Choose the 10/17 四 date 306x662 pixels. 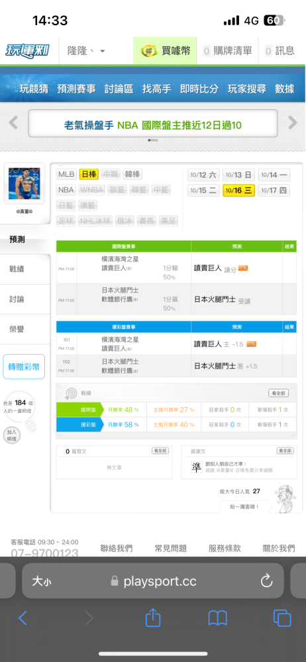click(274, 191)
